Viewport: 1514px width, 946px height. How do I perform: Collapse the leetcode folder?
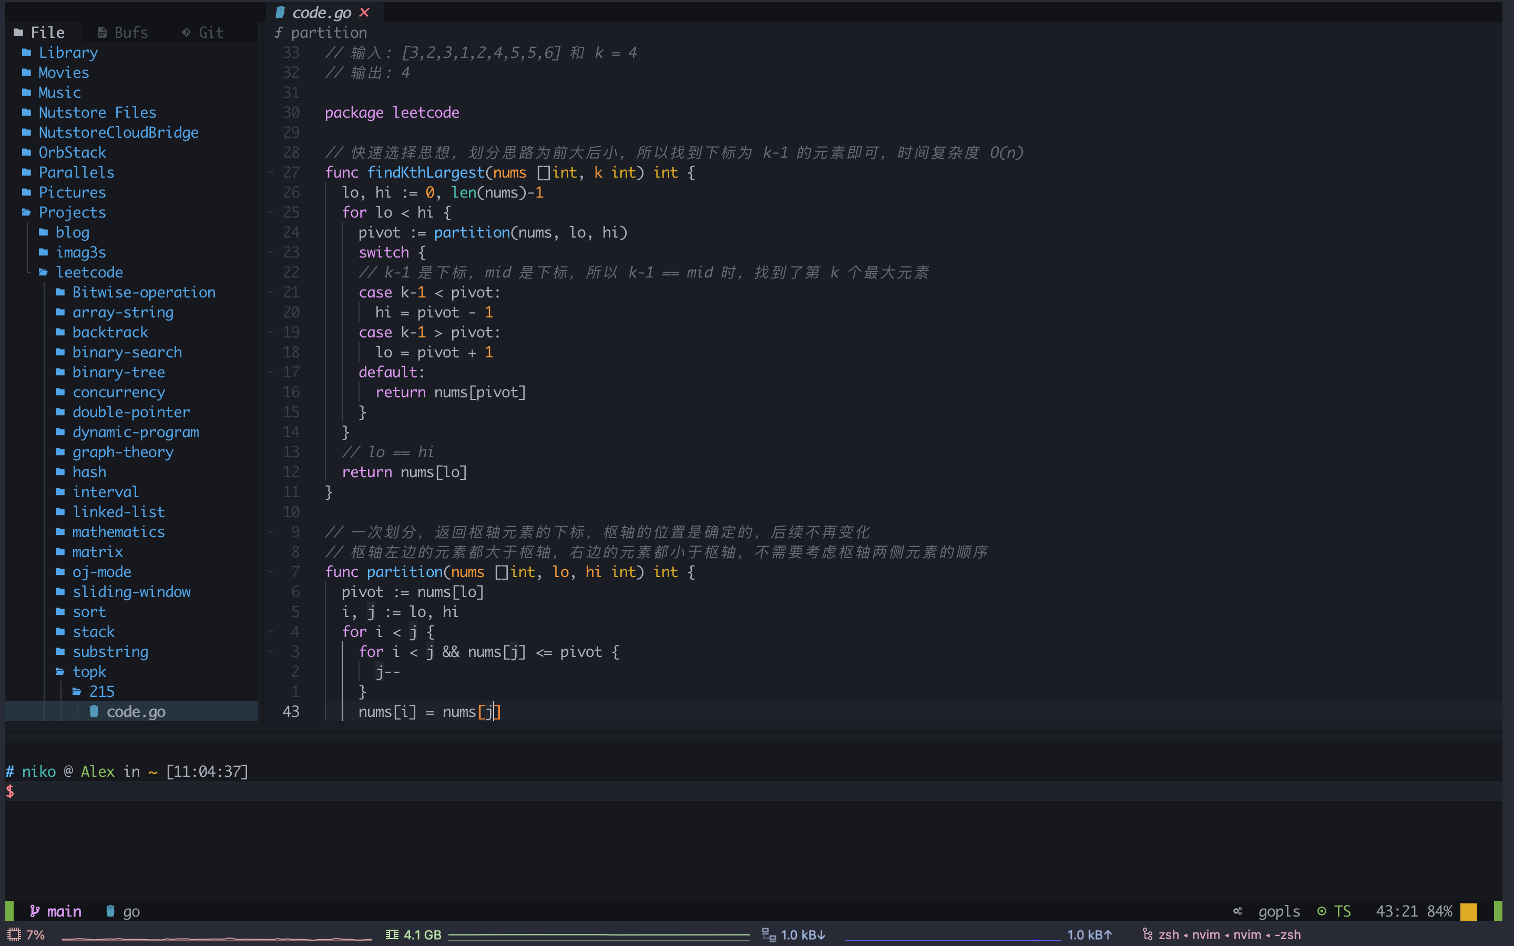[x=89, y=273]
